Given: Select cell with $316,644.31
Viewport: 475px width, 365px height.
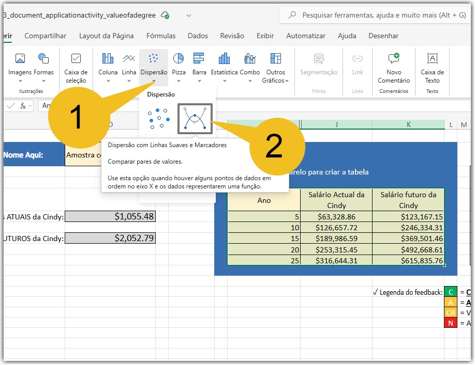Looking at the screenshot, I should [336, 260].
